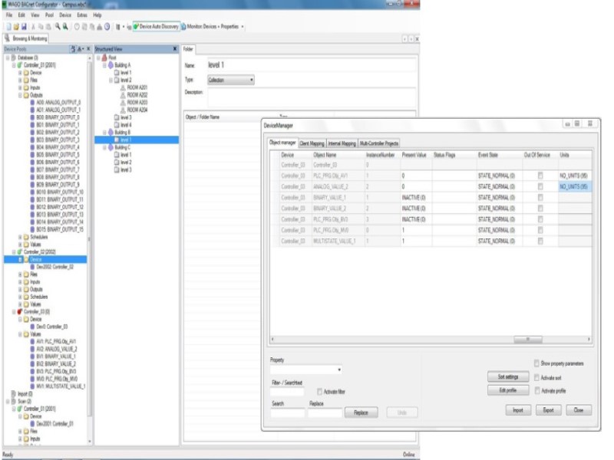Switch to the Client Mapping tab
This screenshot has height=460, width=614.
point(312,143)
